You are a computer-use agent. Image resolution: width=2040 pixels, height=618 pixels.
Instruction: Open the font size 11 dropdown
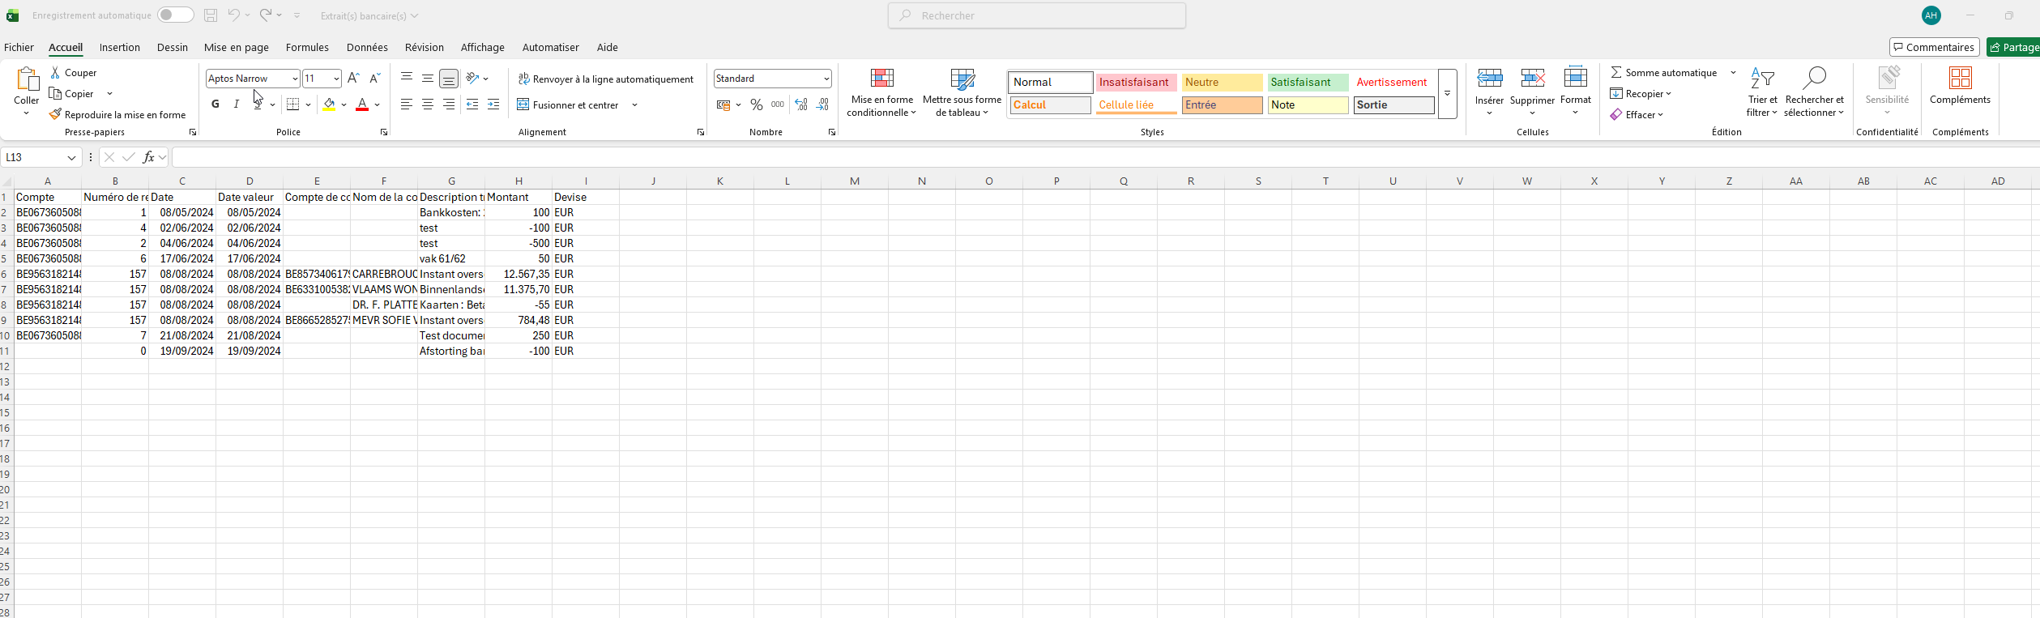tap(336, 79)
